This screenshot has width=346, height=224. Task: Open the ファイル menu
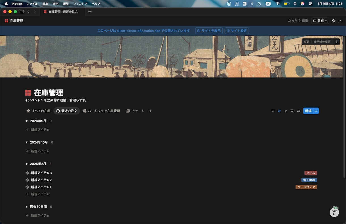click(32, 4)
